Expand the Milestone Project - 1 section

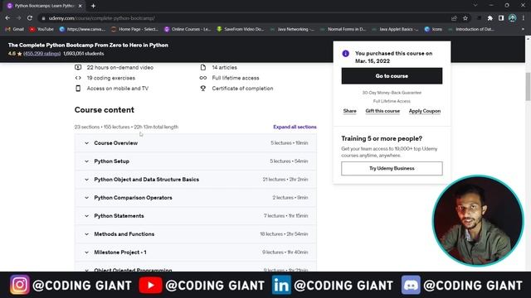click(196, 252)
